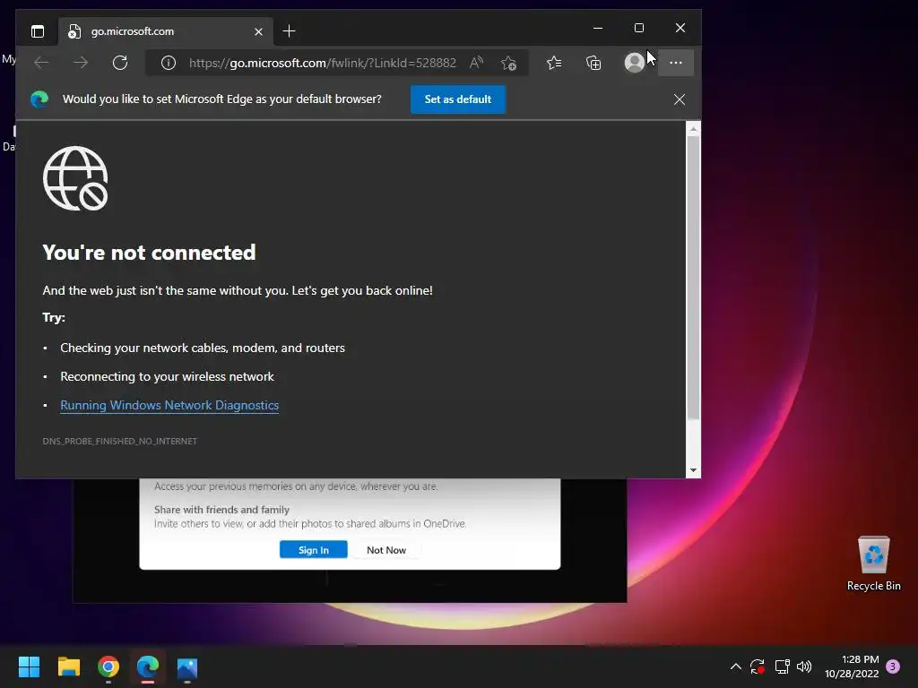918x688 pixels.
Task: Minimize the Edge window
Action: (598, 28)
